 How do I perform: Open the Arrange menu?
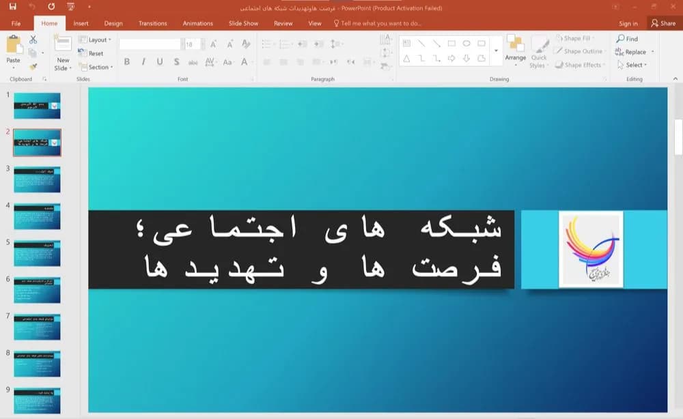515,51
